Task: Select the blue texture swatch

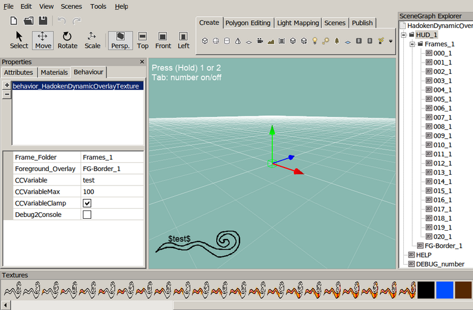Action: tap(444, 290)
